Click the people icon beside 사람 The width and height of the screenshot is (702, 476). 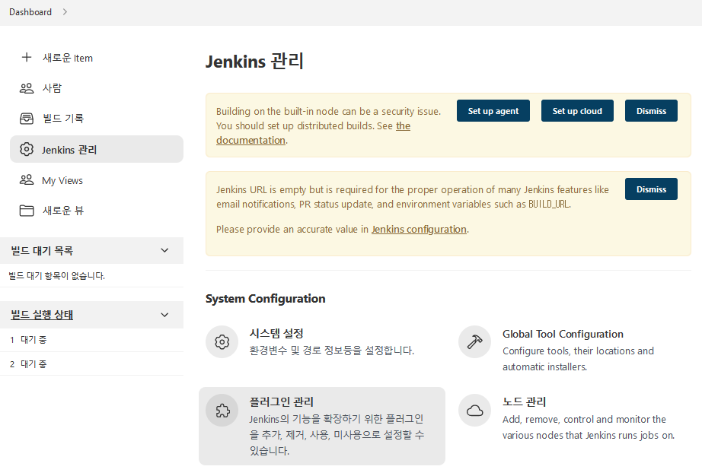pyautogui.click(x=27, y=88)
